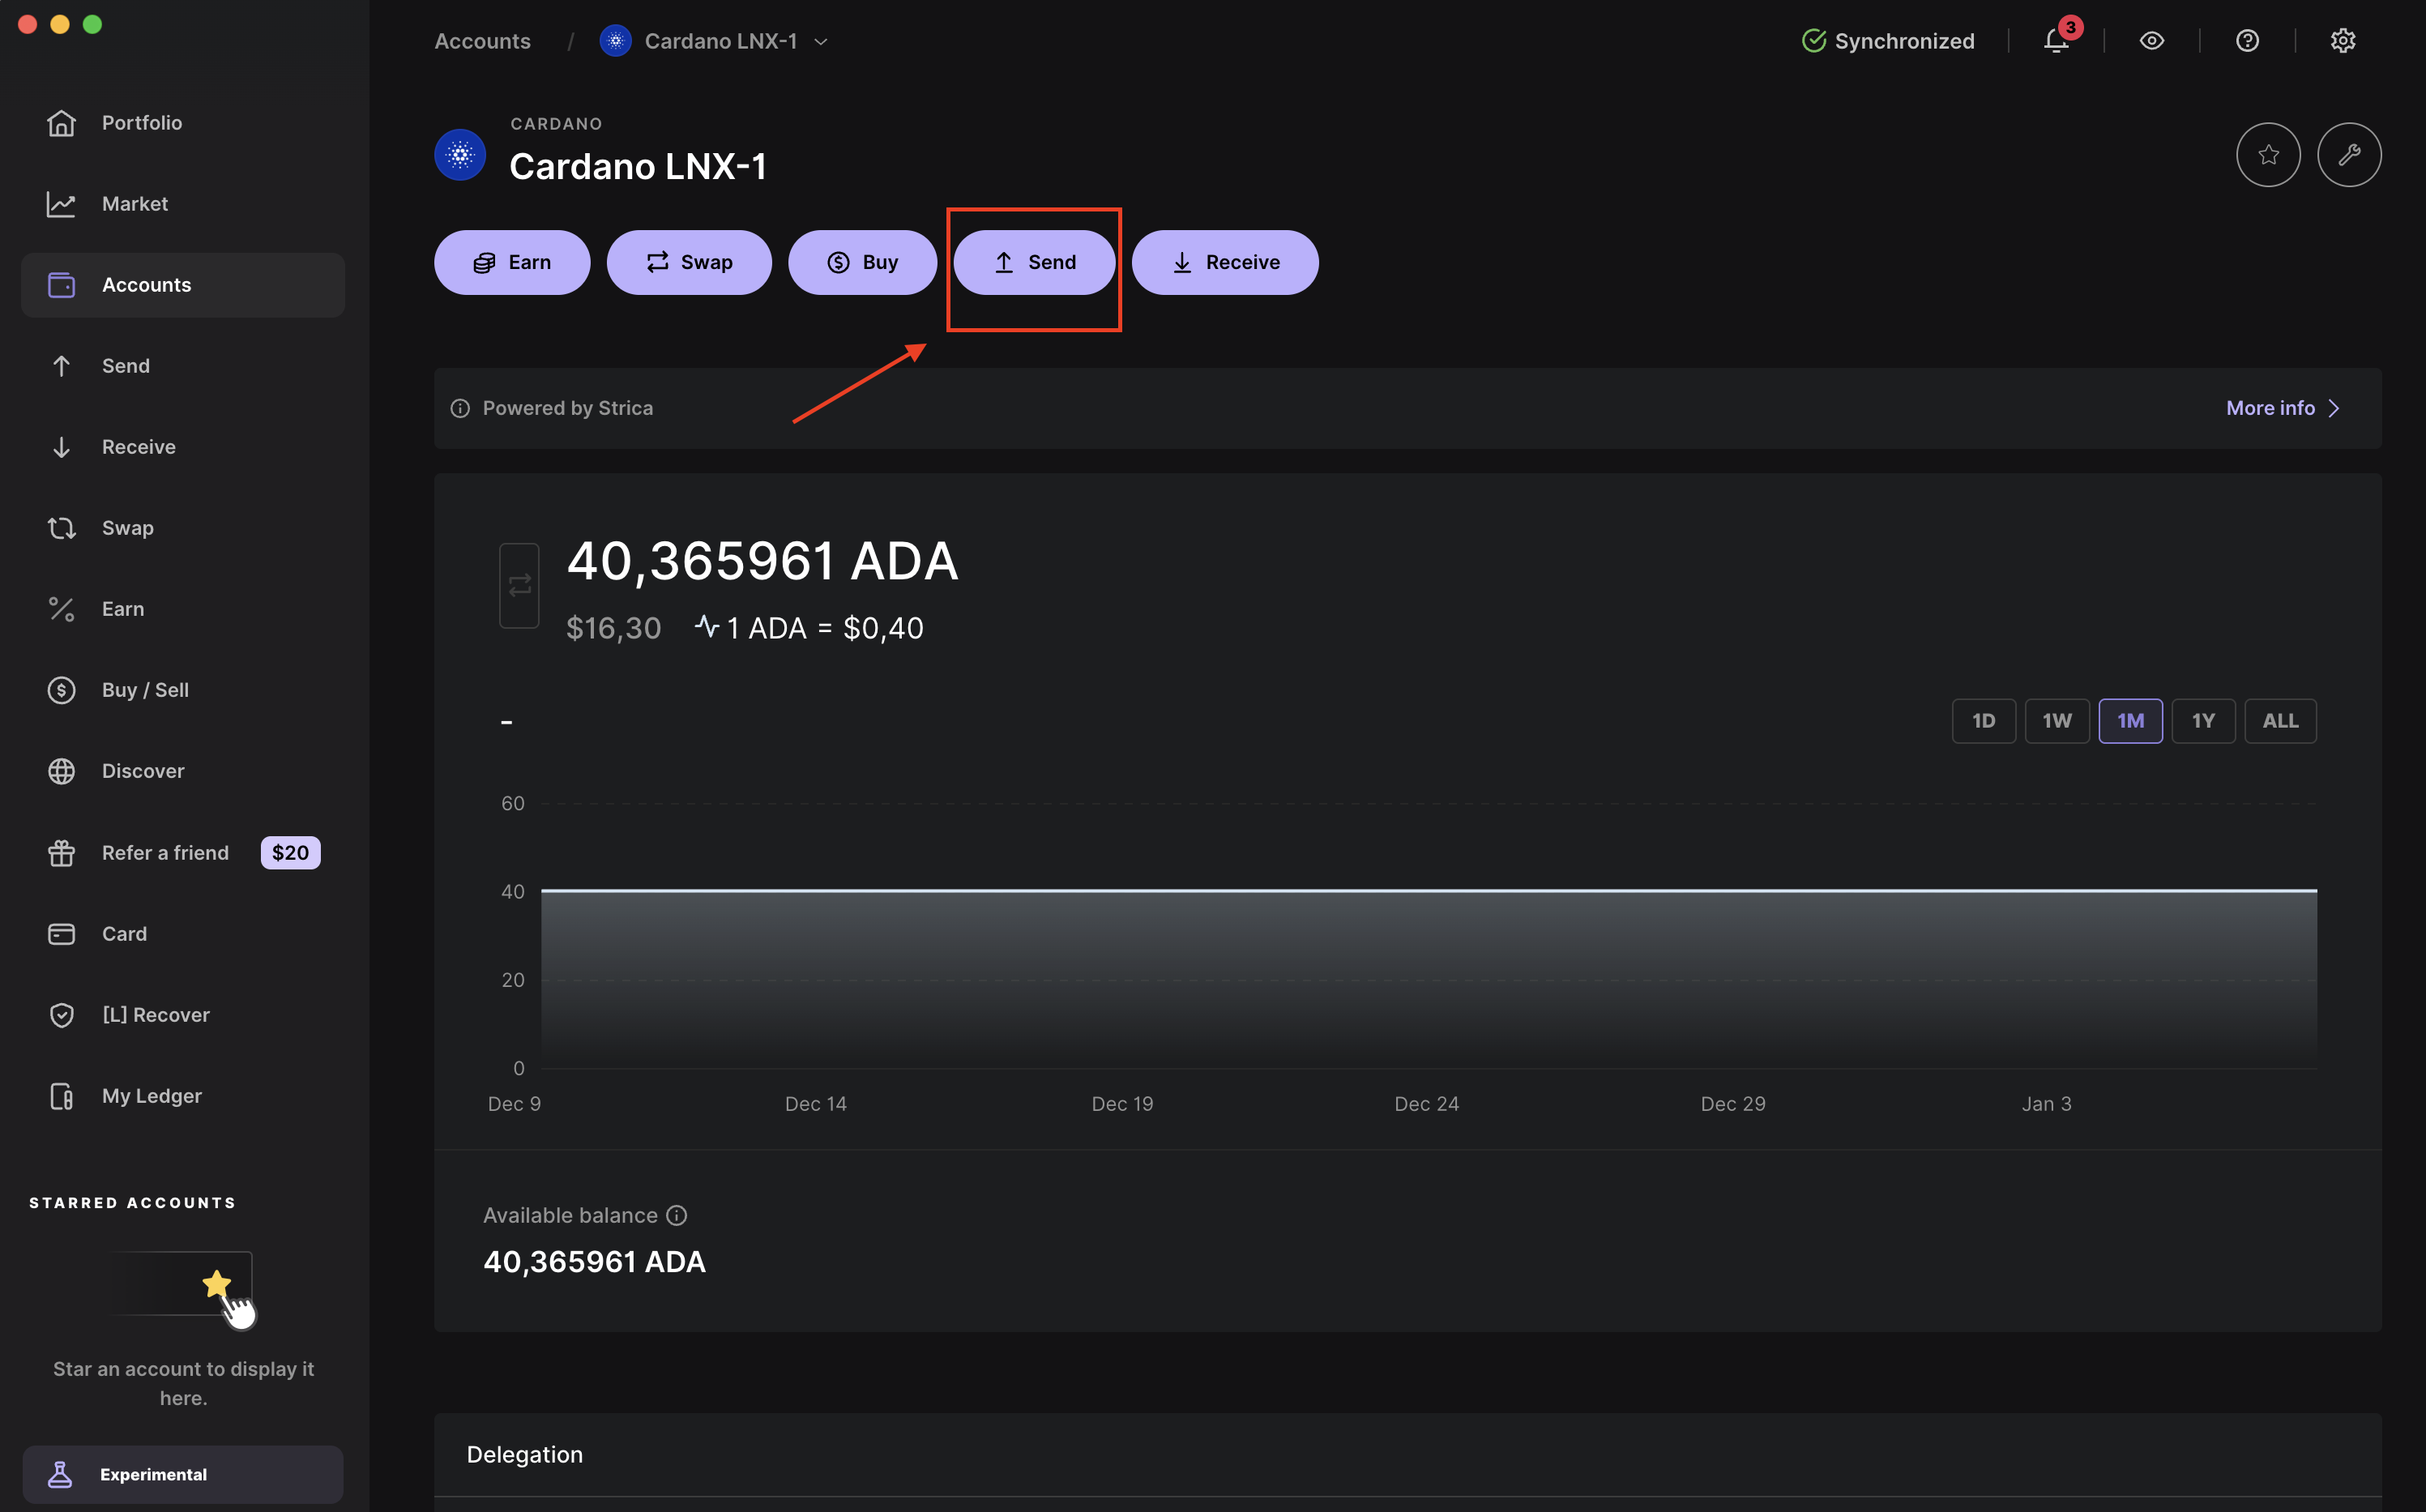Click the Receive button
Screen dimensions: 2426x1512
click(x=1225, y=262)
